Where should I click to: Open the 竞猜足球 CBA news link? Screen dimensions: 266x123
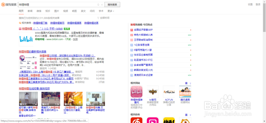pos(47,72)
